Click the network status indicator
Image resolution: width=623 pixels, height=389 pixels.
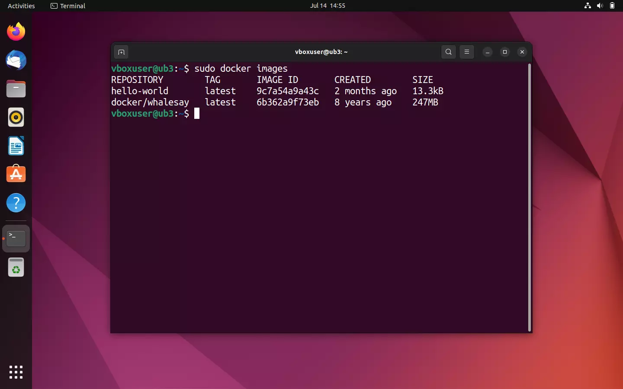click(587, 6)
